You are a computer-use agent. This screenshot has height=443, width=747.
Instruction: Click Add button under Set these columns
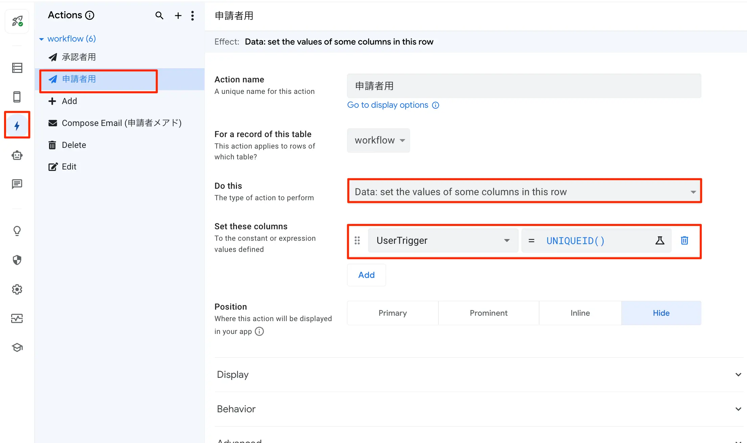click(x=366, y=275)
